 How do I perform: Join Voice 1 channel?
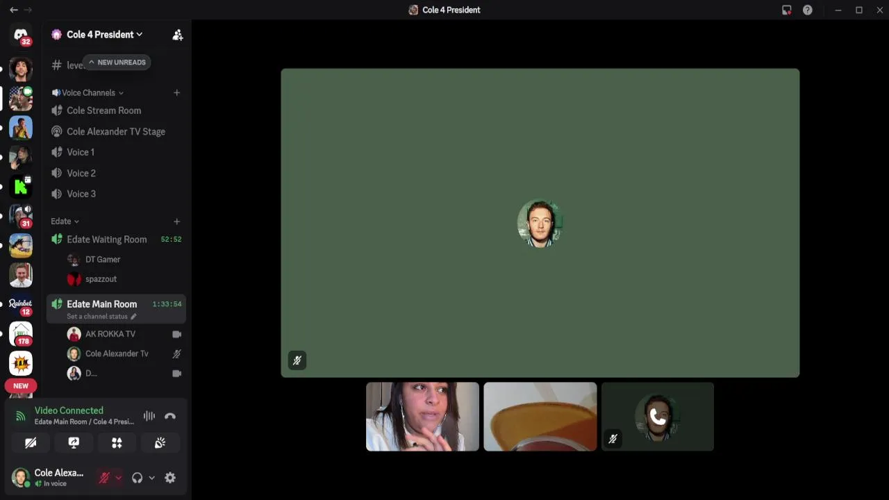(116, 152)
